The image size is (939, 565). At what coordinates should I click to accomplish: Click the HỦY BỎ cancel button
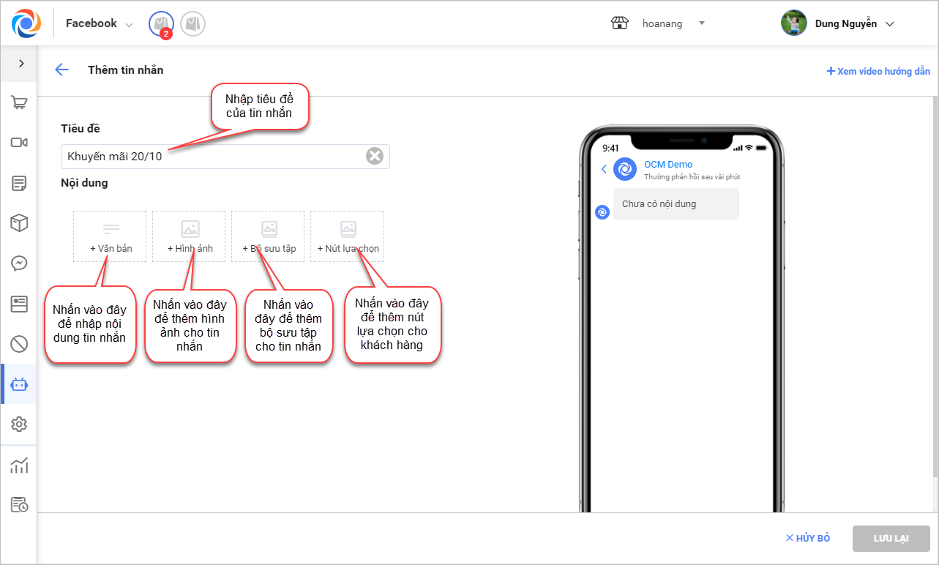pyautogui.click(x=808, y=538)
